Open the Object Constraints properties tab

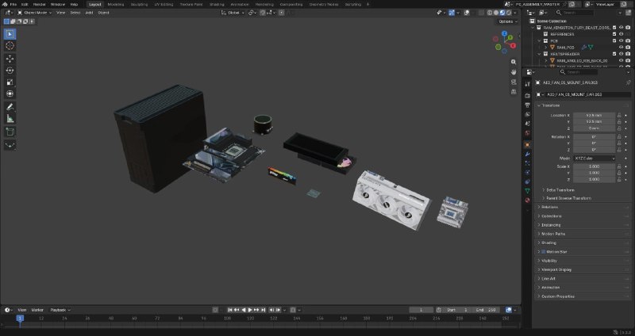pyautogui.click(x=527, y=182)
